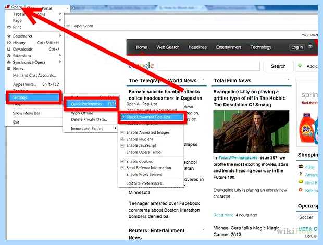Select Block Unwanted Pop-Ups option
Image resolution: width=323 pixels, height=245 pixels.
(152, 117)
